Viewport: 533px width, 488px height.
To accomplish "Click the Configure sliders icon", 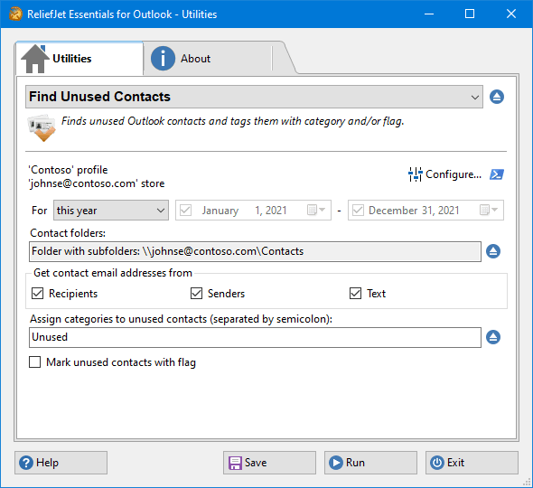I will [415, 174].
